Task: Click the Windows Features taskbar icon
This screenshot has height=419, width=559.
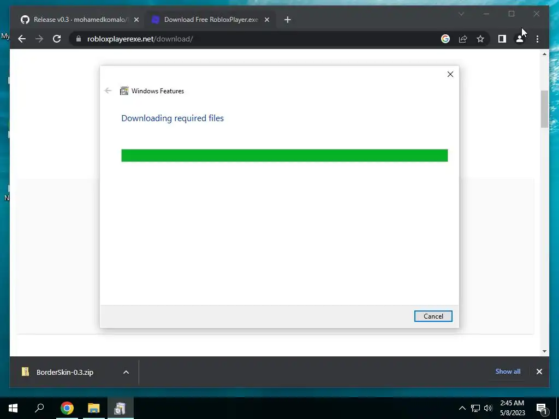Action: coord(120,408)
